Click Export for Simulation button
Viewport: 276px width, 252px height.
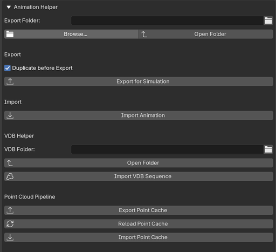139,81
